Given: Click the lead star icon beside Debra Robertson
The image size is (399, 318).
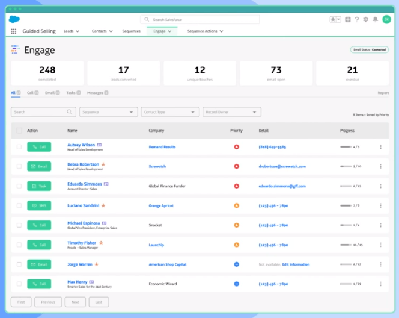Looking at the screenshot, I should tap(103, 164).
